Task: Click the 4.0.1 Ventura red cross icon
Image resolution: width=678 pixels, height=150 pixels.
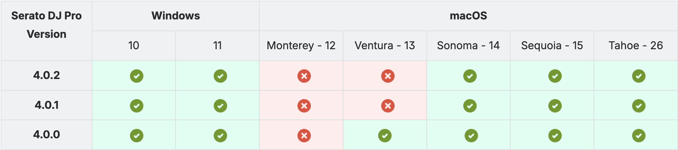Action: [x=388, y=106]
